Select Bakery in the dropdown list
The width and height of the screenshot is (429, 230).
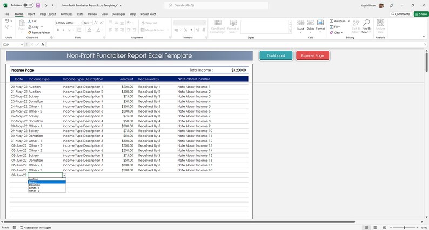tap(47, 182)
